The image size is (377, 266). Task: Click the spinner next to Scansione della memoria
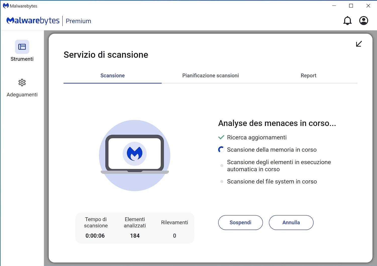221,150
